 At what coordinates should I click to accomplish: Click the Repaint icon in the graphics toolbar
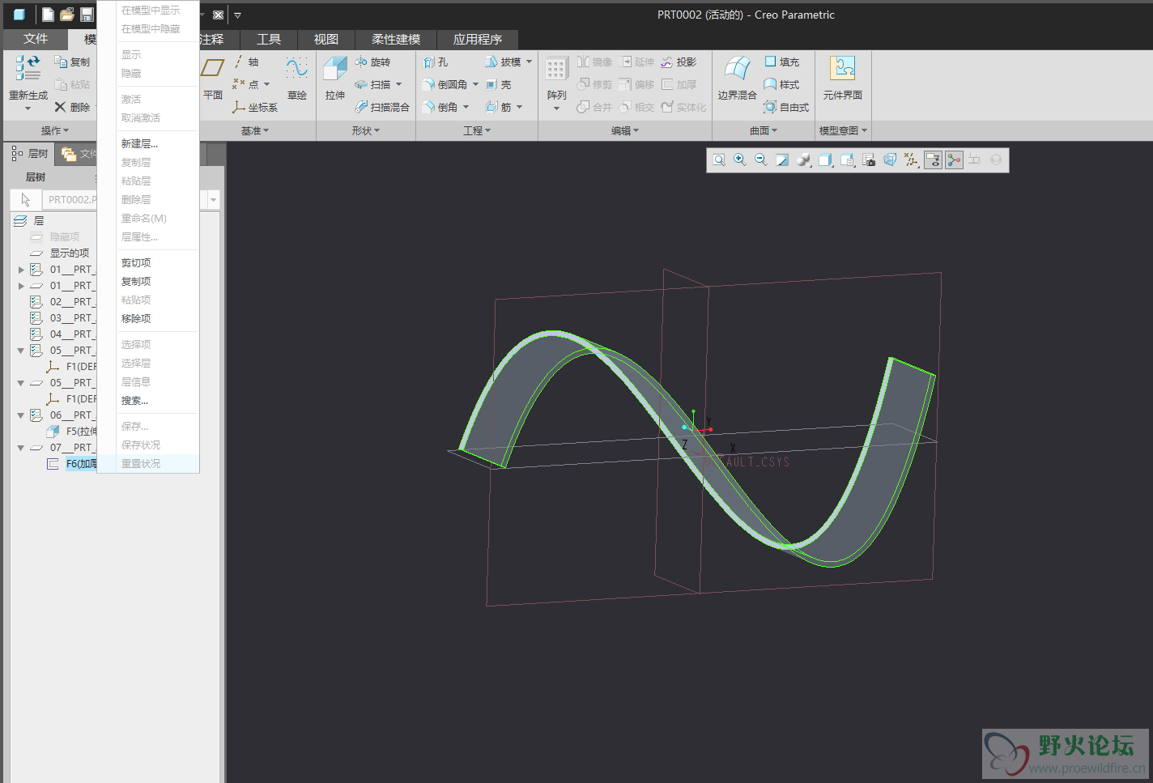click(x=782, y=160)
